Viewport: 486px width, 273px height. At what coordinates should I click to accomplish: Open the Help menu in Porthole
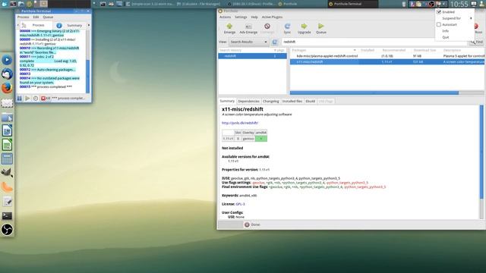click(x=254, y=17)
